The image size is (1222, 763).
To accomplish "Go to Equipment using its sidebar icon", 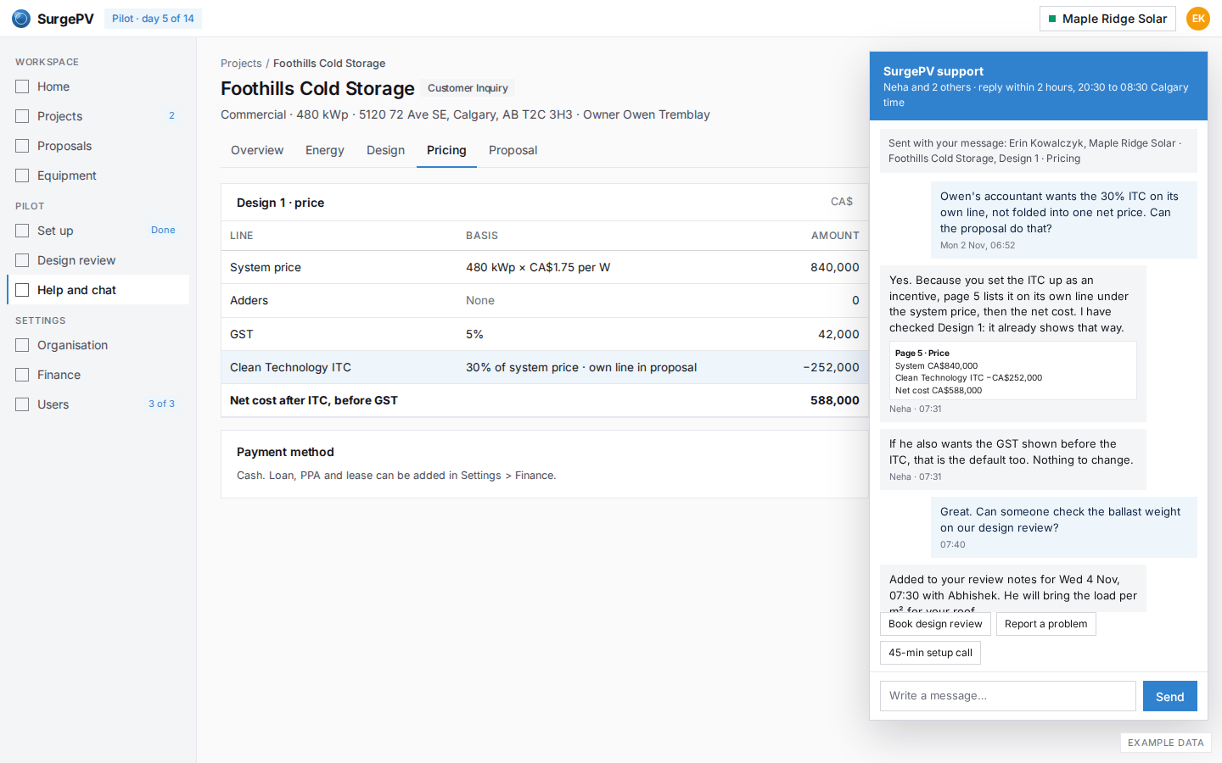I will click(22, 175).
